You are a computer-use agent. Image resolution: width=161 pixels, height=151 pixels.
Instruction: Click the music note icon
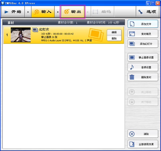[x=132, y=67]
